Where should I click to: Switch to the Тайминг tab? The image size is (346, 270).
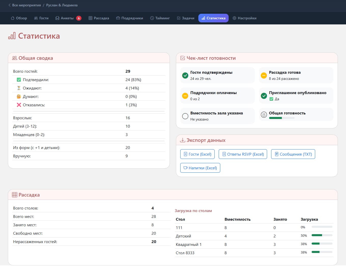pos(160,18)
